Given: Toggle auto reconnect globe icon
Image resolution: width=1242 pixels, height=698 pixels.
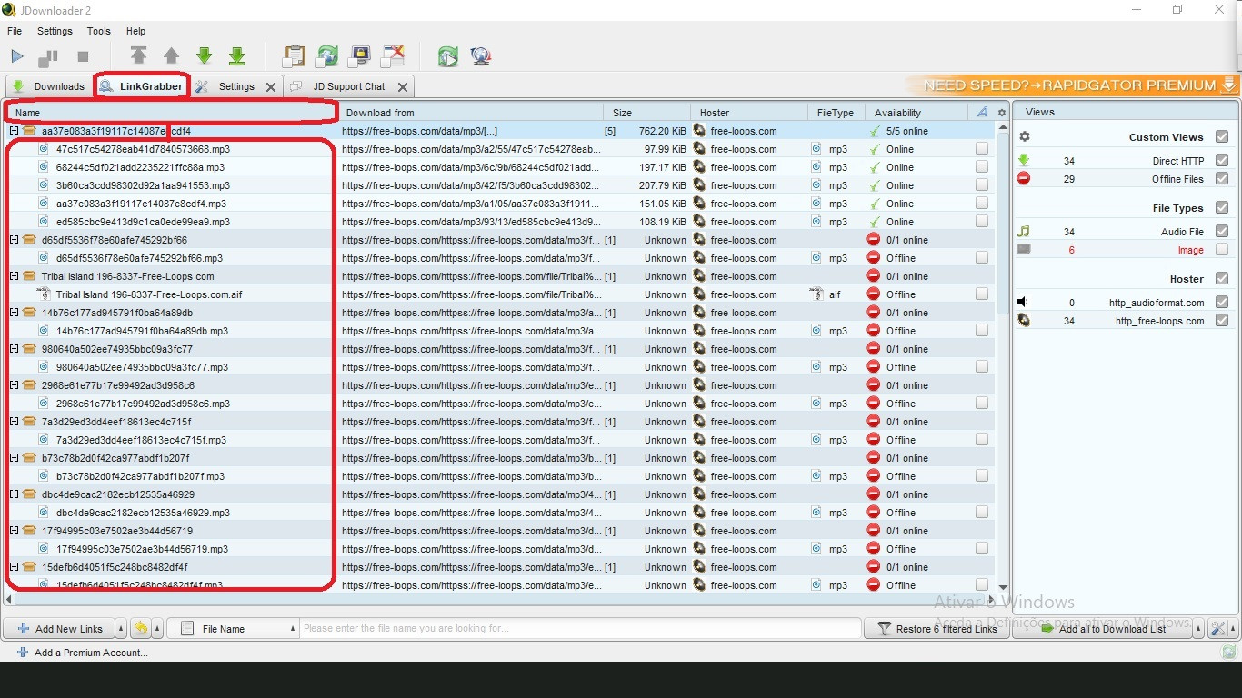Looking at the screenshot, I should (327, 56).
